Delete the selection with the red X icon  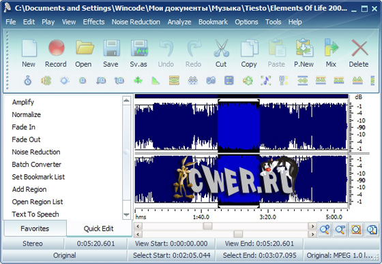(x=359, y=54)
